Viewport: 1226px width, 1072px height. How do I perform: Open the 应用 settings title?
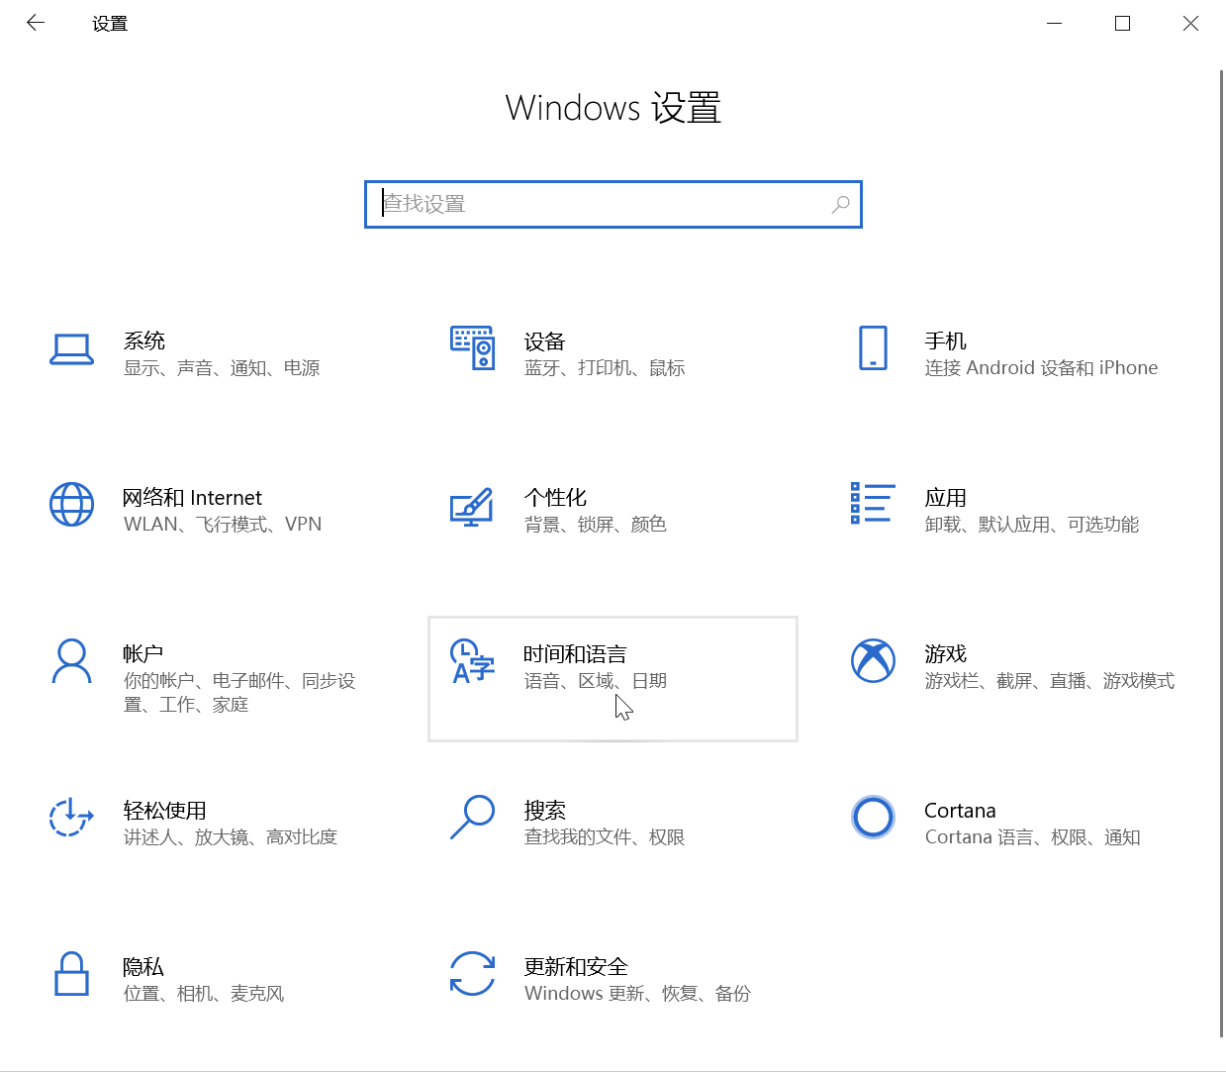(945, 497)
